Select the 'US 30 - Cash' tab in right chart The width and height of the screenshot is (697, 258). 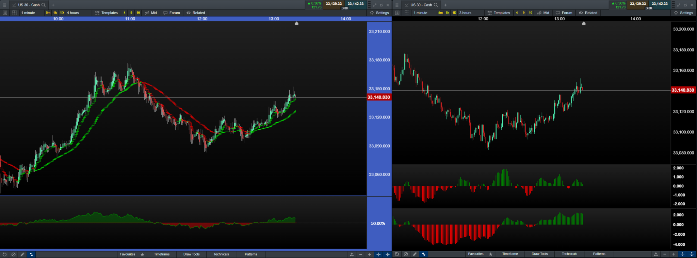coord(421,5)
